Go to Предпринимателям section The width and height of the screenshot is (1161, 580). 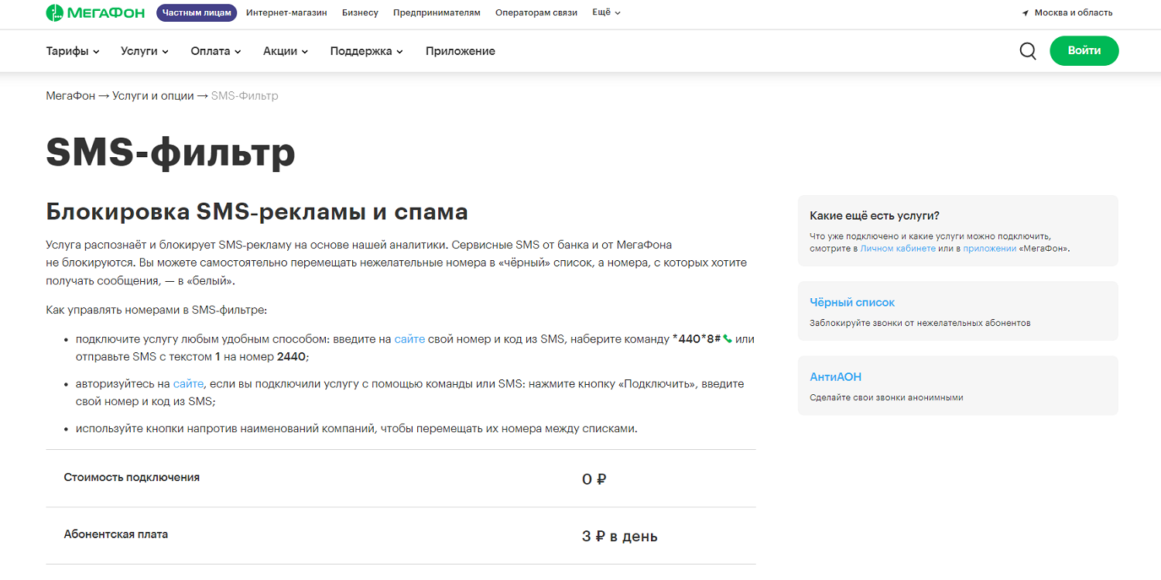(437, 12)
